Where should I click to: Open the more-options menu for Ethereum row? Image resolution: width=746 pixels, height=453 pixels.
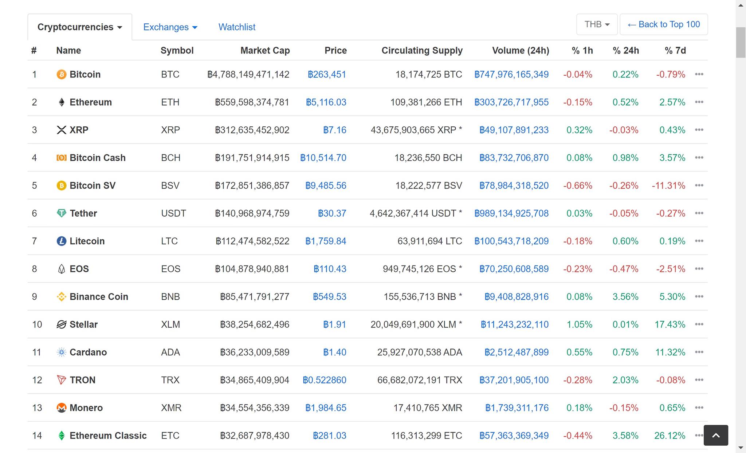[x=699, y=102]
